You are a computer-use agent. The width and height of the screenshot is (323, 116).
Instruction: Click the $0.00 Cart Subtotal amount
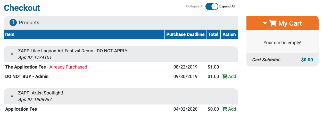(x=307, y=60)
